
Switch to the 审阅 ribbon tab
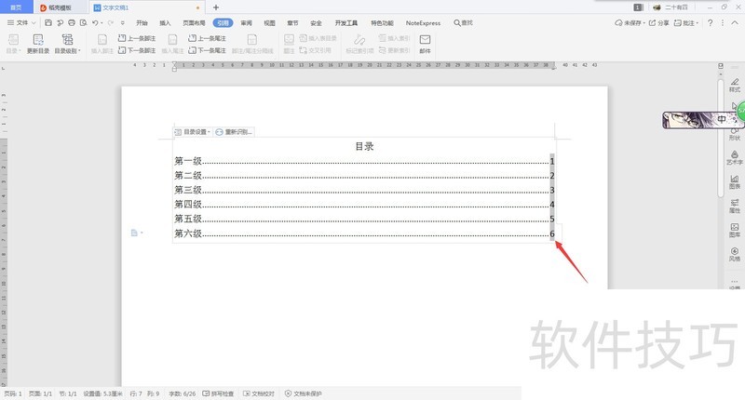click(x=246, y=22)
